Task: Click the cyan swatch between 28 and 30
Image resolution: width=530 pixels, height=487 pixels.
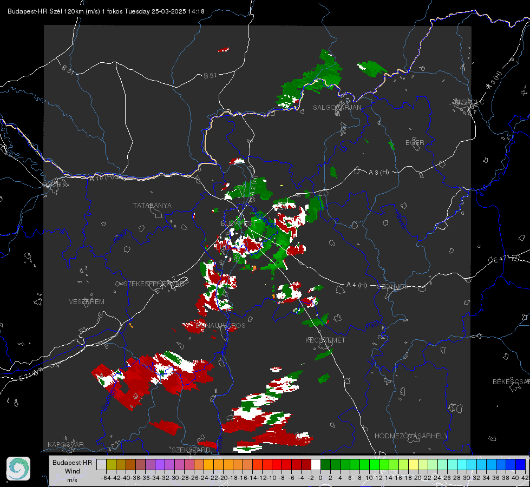Action: [462, 464]
